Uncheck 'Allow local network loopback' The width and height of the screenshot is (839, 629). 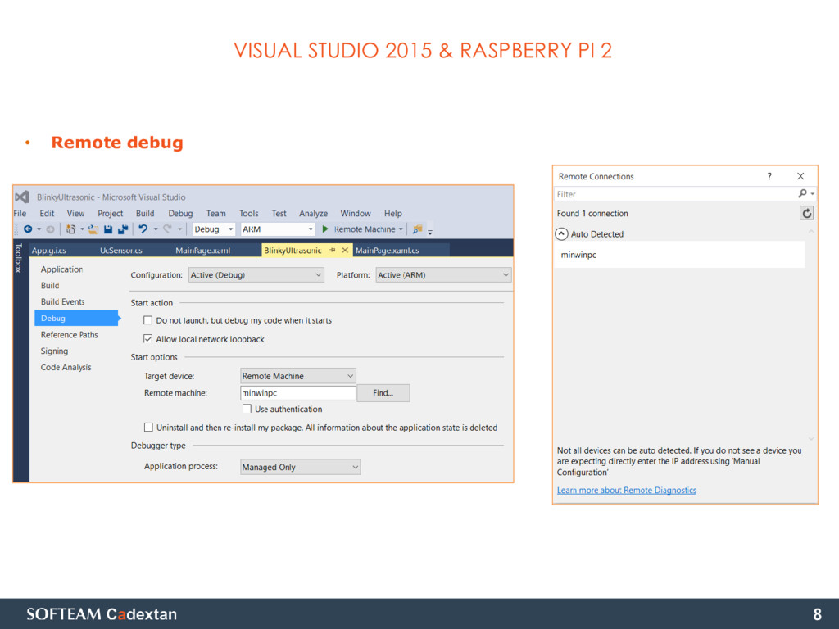click(148, 338)
